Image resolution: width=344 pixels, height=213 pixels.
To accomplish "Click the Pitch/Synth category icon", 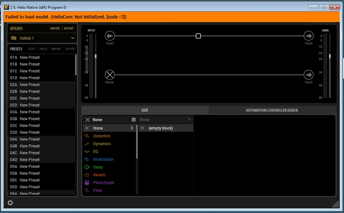I will tap(87, 182).
